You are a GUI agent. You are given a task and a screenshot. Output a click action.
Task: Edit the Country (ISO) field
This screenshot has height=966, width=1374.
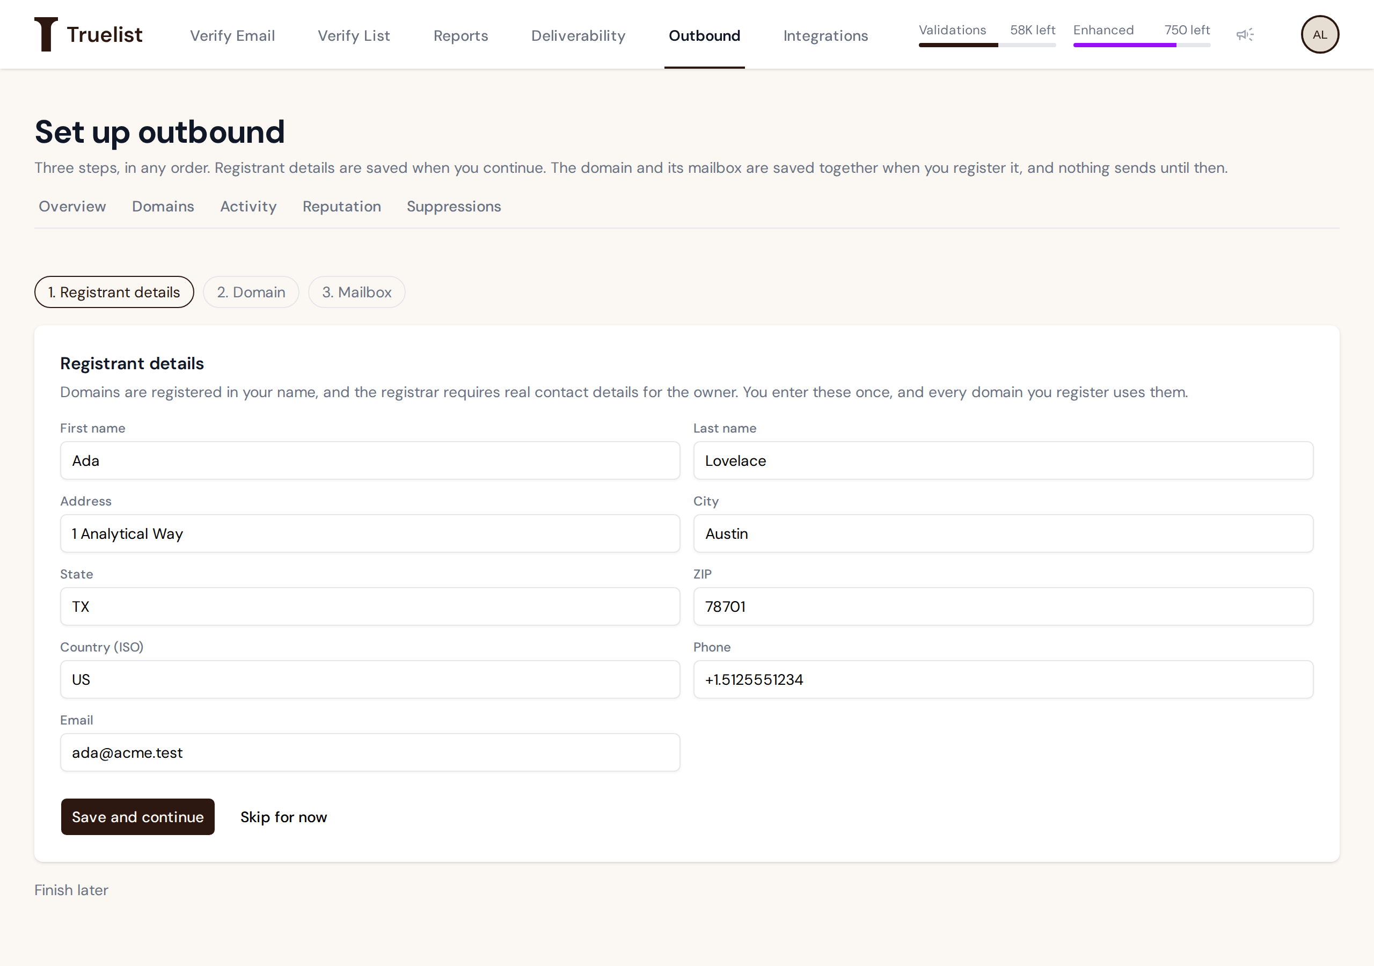click(x=370, y=679)
